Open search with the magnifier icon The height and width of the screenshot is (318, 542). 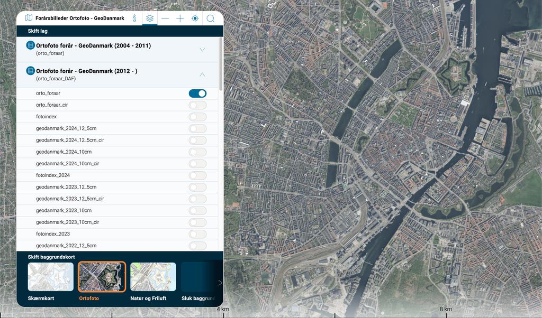pos(210,18)
